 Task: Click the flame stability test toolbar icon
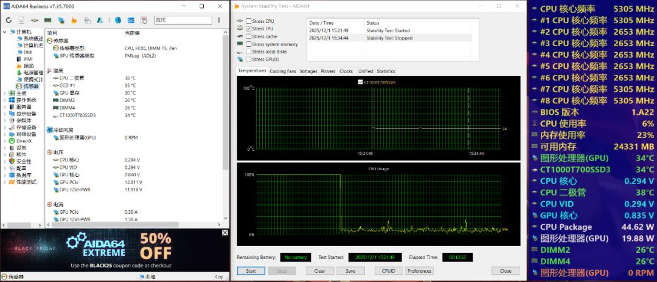coord(74,20)
